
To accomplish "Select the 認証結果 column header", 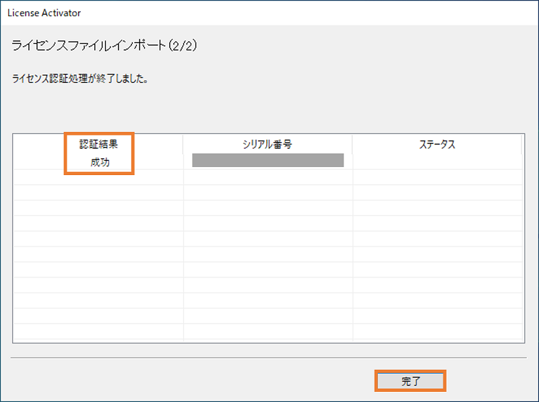I will (x=98, y=144).
